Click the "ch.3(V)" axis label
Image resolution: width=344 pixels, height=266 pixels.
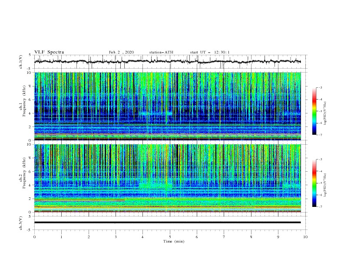coord(21,223)
